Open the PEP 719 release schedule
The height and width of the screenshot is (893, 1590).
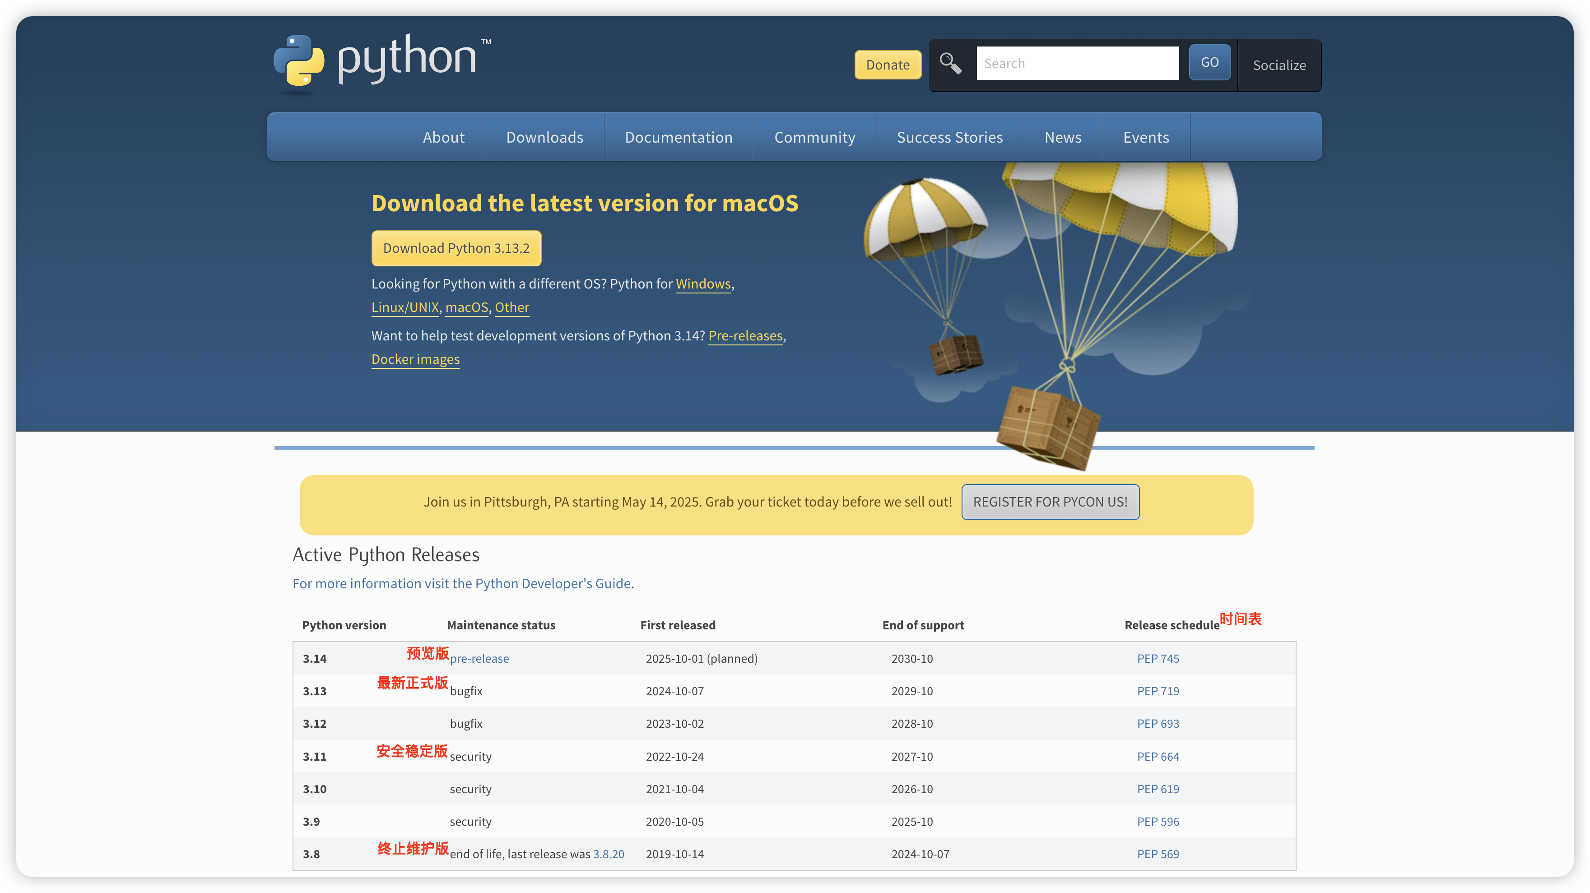[1158, 691]
